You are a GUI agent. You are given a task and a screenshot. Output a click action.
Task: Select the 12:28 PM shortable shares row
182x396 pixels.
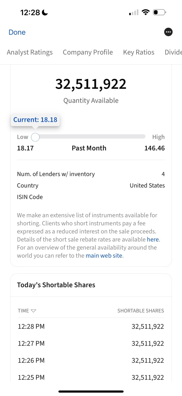coord(91,326)
